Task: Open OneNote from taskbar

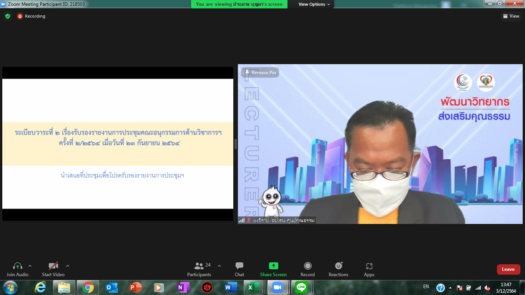Action: pos(183,287)
